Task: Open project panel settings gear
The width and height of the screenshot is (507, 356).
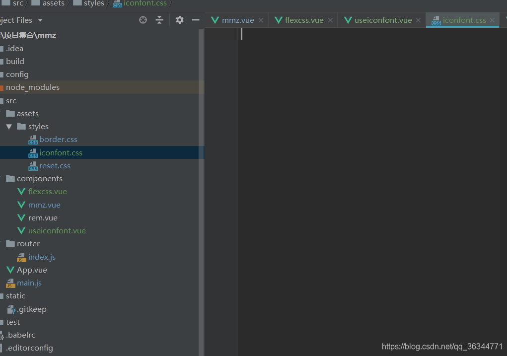Action: 179,20
